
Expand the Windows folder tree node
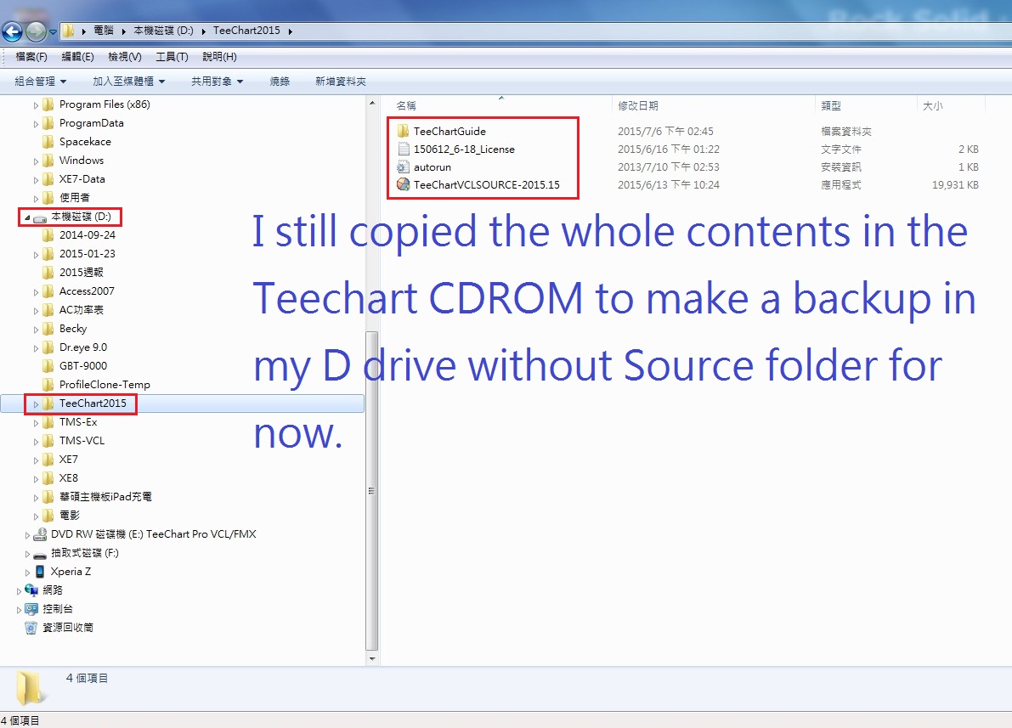point(37,161)
